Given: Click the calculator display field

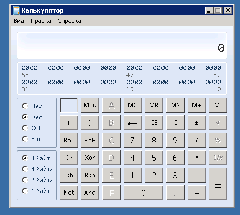Looking at the screenshot, I should pyautogui.click(x=122, y=45).
